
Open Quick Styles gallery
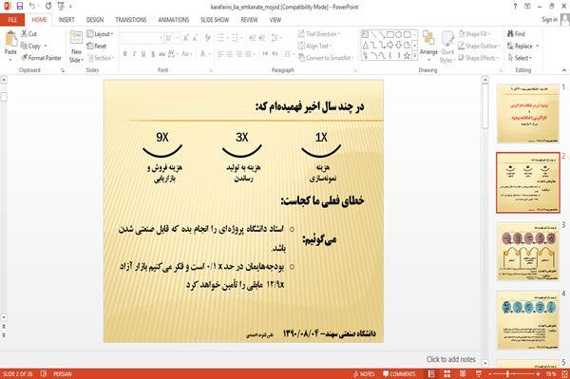tap(447, 47)
